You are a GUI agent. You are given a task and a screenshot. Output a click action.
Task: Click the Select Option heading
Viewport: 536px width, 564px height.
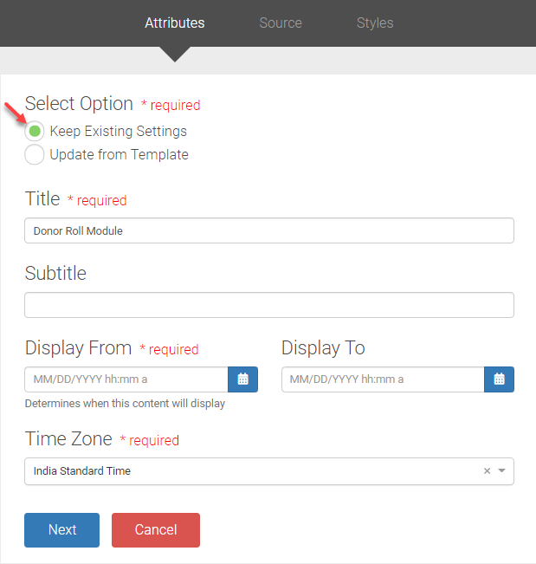click(x=79, y=104)
